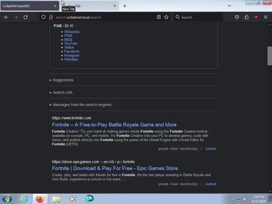The width and height of the screenshot is (272, 204).
Task: Close the CollabVM SearXNG tab
Action: point(55,6)
